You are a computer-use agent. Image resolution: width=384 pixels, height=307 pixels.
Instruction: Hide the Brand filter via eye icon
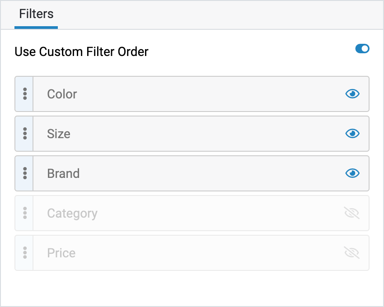point(352,173)
